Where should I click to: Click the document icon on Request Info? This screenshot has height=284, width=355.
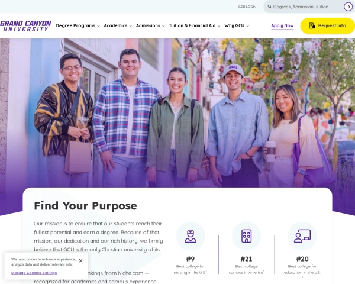[x=312, y=25]
